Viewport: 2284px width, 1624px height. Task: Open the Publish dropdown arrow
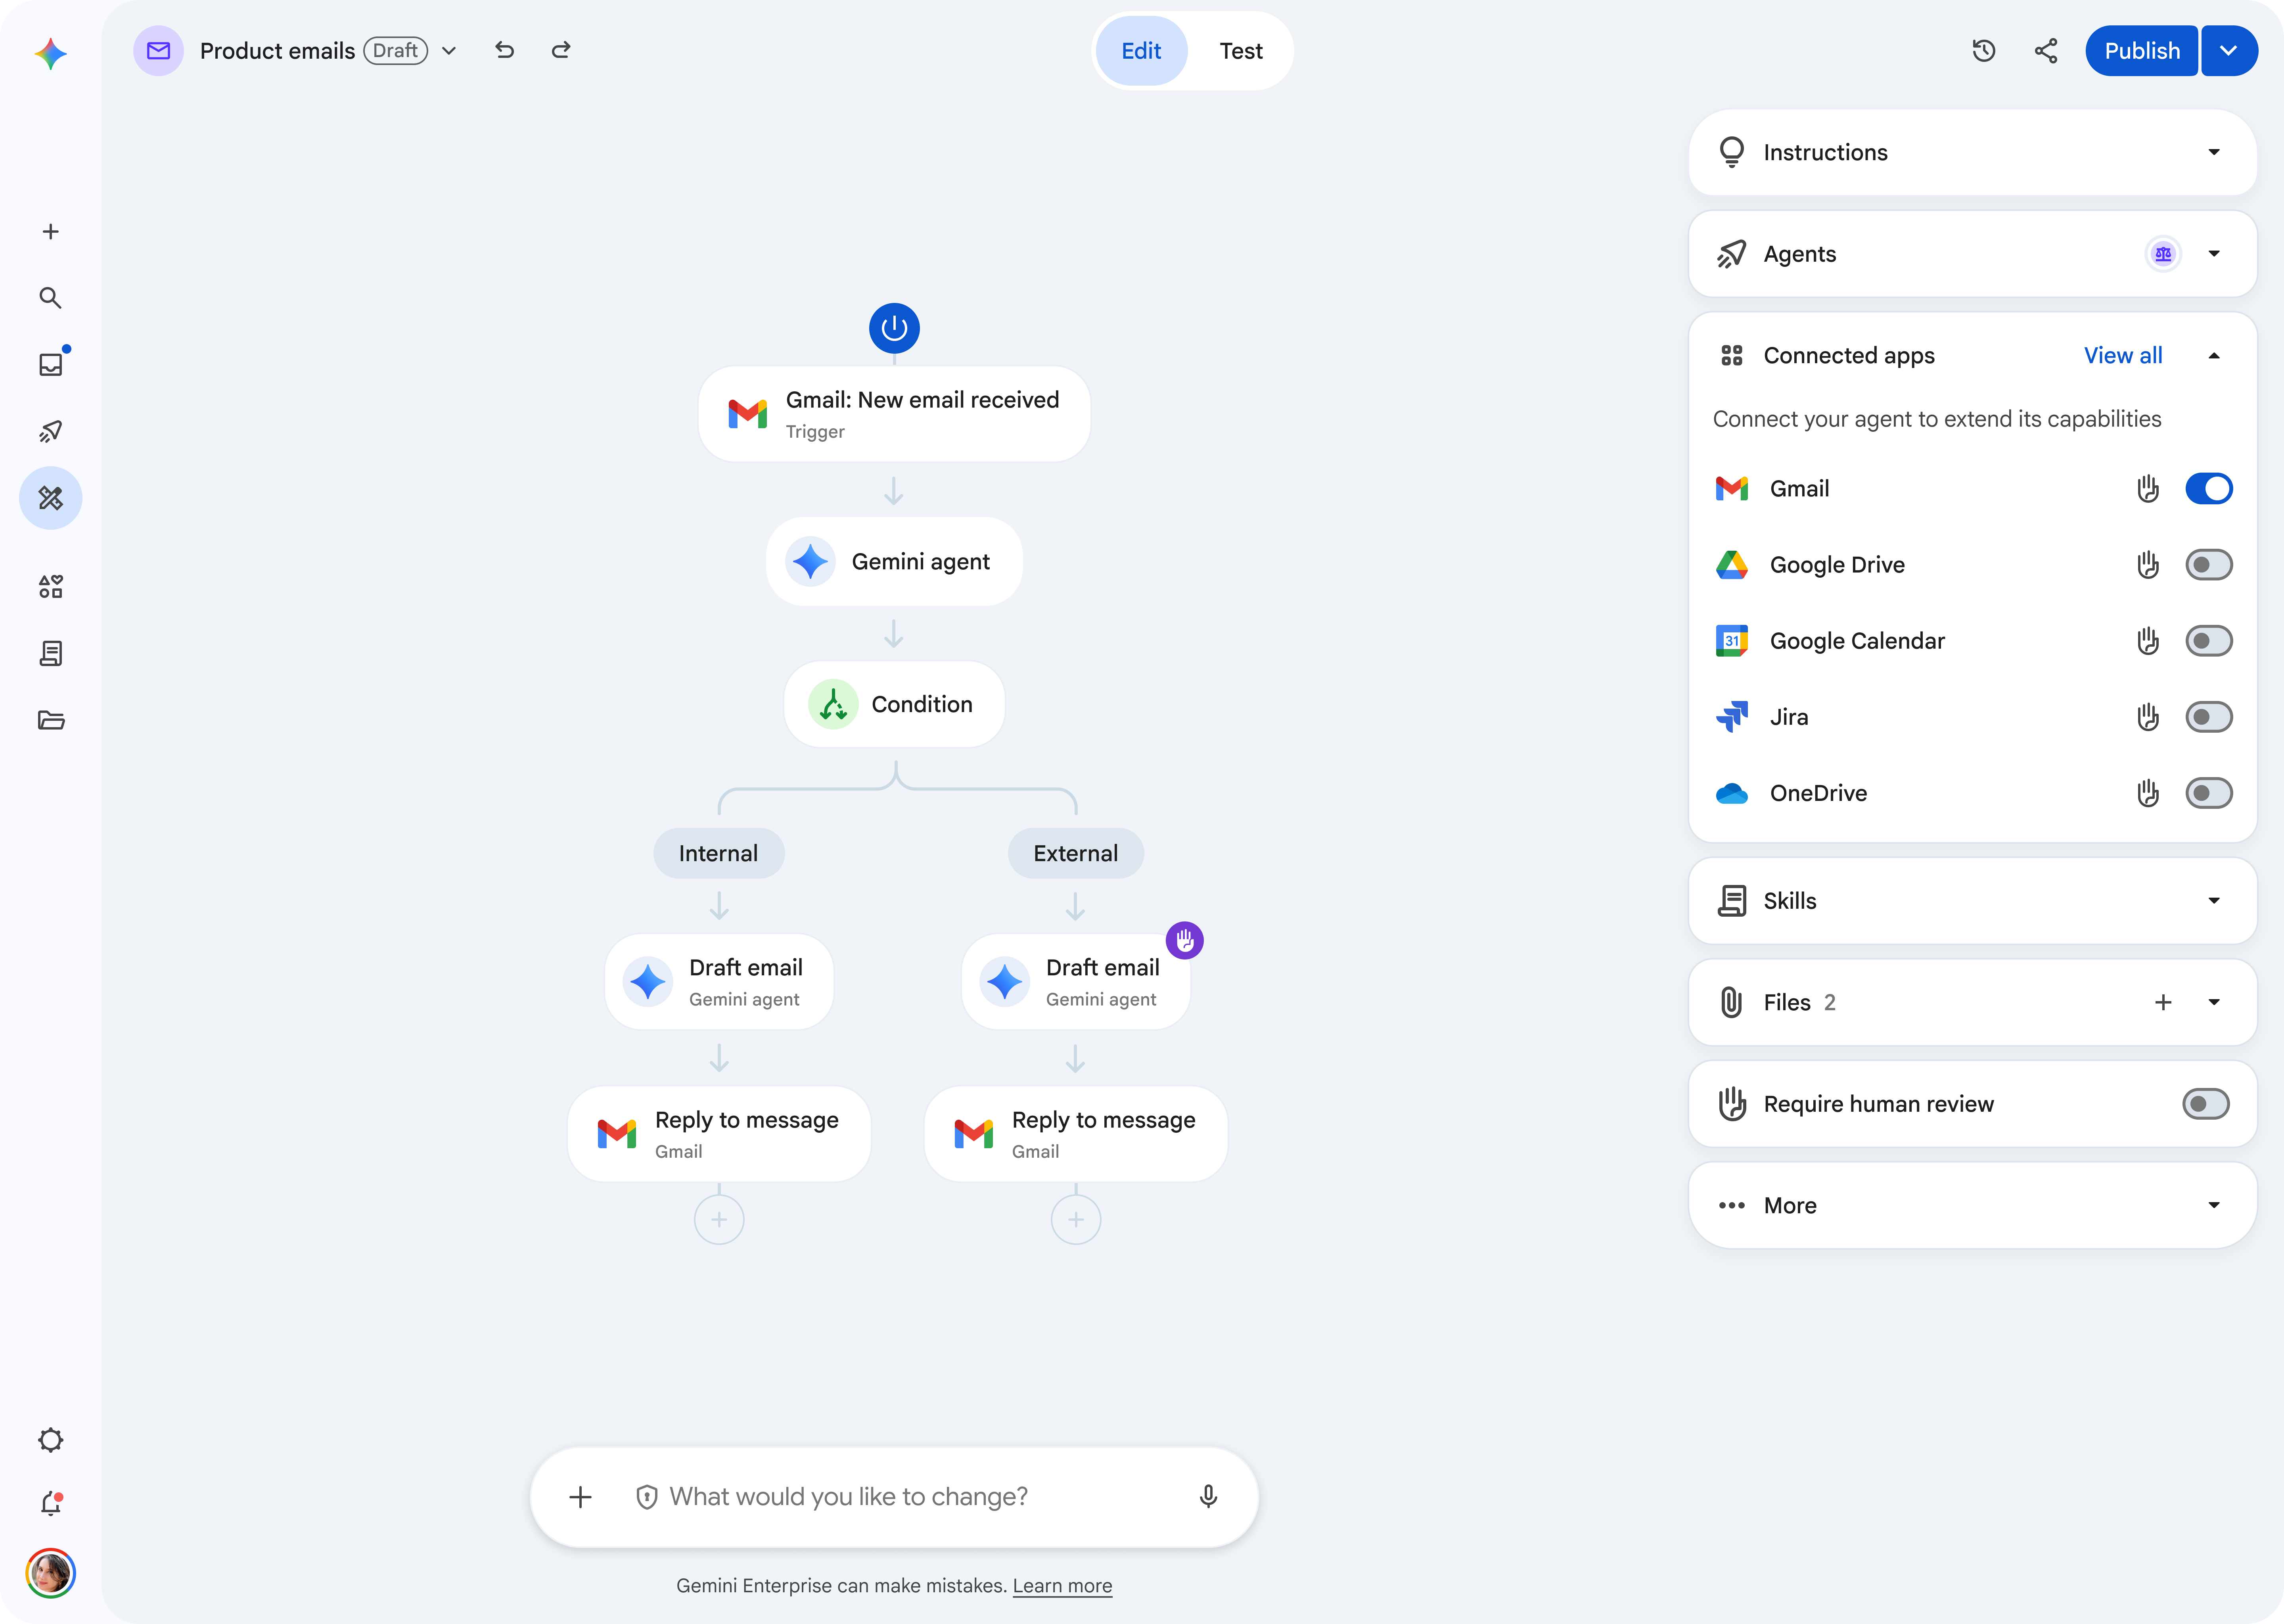2229,51
